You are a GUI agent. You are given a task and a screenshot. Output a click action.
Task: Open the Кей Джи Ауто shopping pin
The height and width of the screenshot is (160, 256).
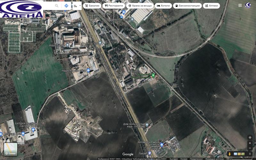tap(23, 134)
